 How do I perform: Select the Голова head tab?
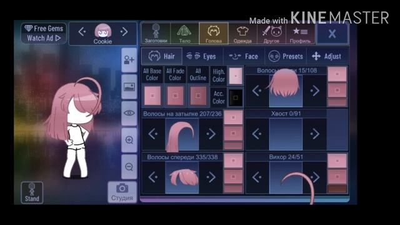(214, 33)
